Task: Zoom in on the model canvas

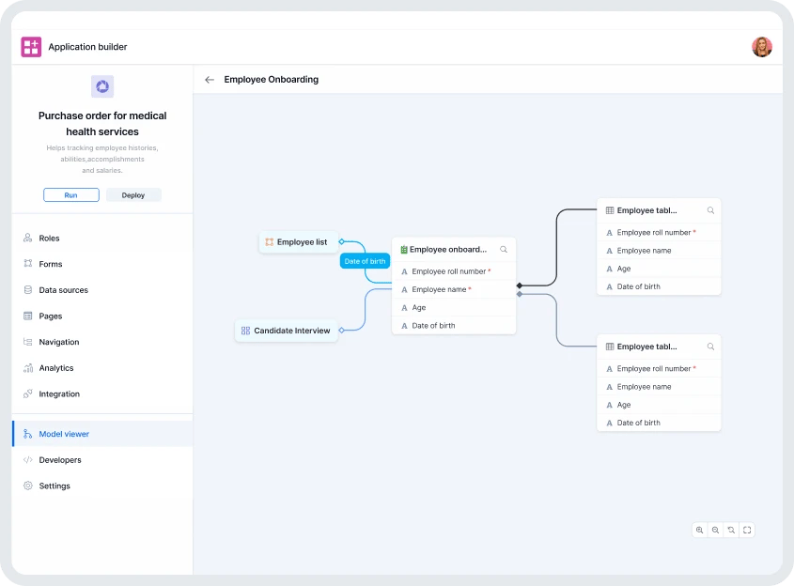Action: tap(699, 530)
